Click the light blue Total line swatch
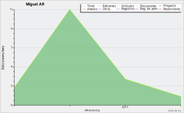The height and width of the screenshot is (113, 184). pyautogui.click(x=84, y=6)
